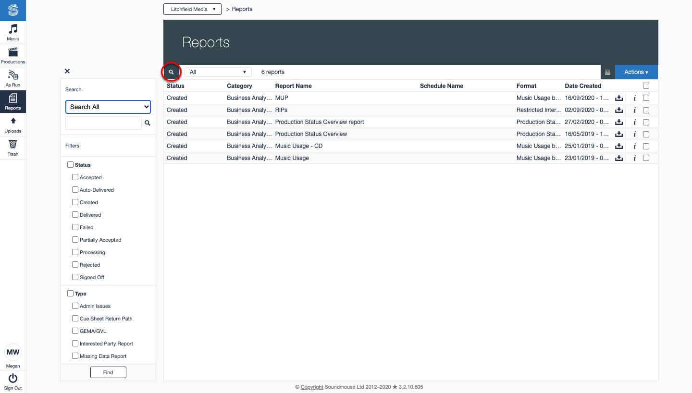
Task: Click the Reports breadcrumb
Action: coord(242,9)
